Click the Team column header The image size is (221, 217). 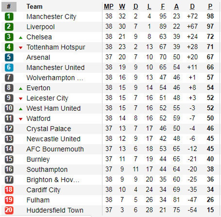click(34, 7)
